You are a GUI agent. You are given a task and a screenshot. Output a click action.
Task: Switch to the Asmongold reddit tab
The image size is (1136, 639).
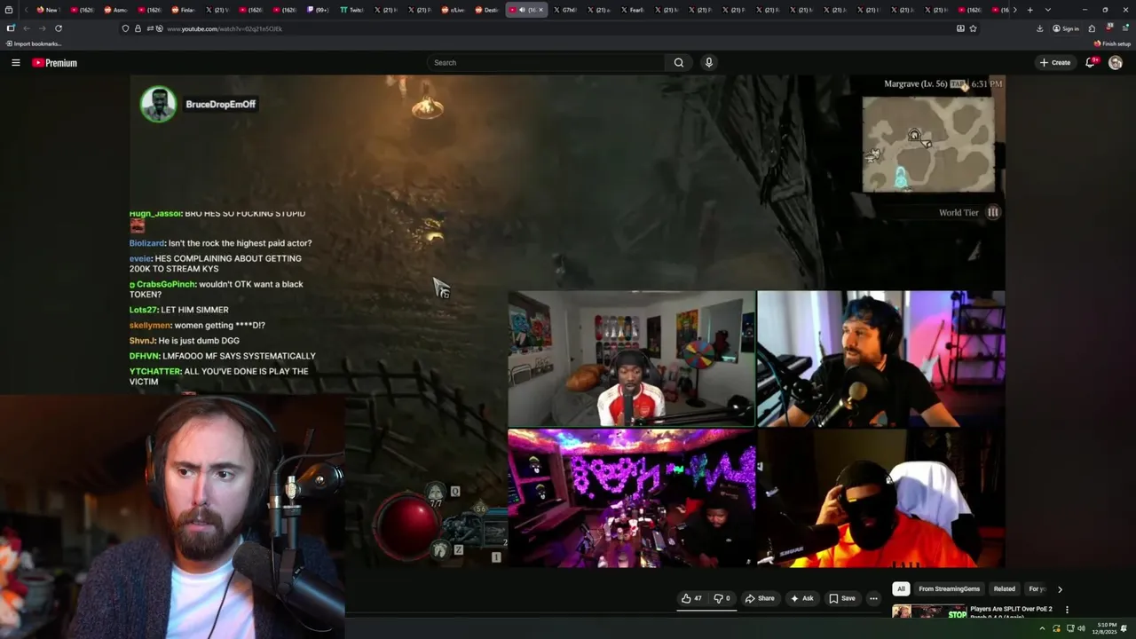point(115,10)
